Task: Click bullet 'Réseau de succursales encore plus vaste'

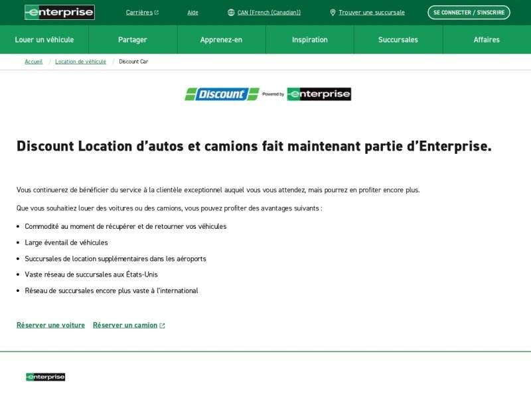Action: (x=112, y=291)
